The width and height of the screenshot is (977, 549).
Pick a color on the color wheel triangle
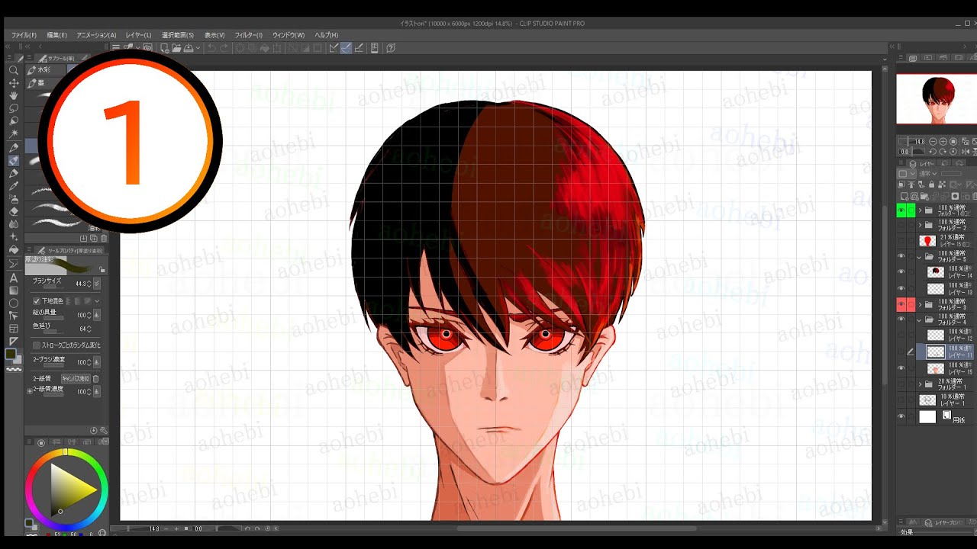pos(73,489)
